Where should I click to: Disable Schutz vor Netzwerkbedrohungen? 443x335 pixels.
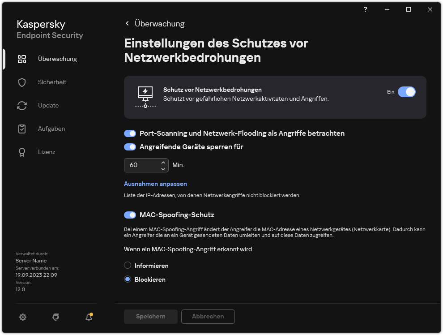pyautogui.click(x=406, y=91)
